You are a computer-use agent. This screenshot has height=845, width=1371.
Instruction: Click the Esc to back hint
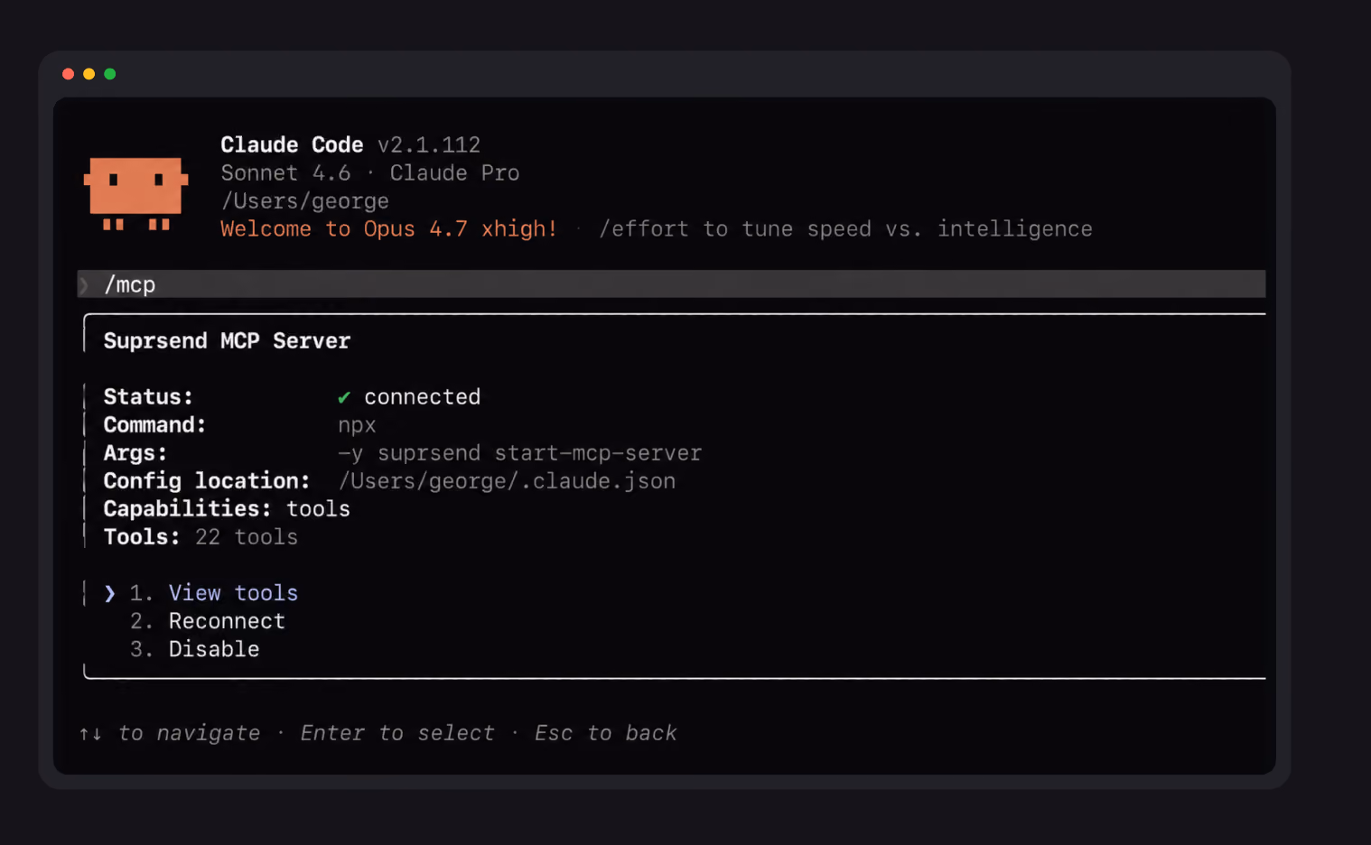pyautogui.click(x=605, y=733)
